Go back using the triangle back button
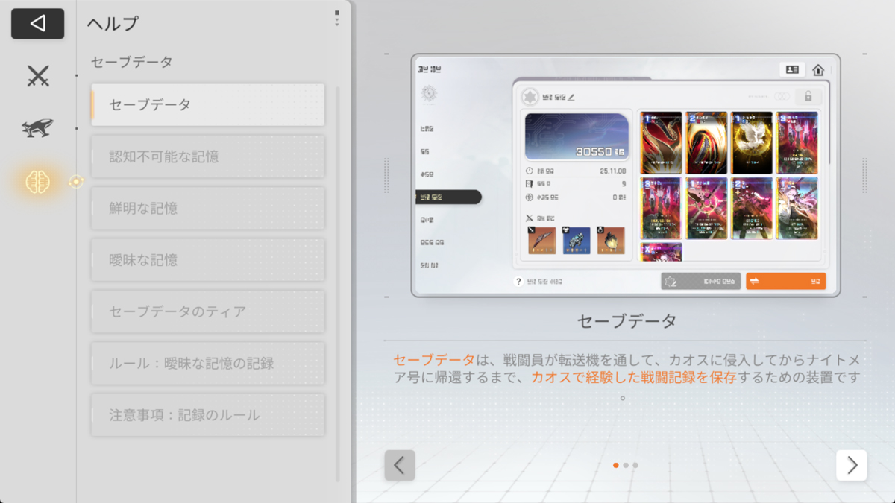 (37, 24)
